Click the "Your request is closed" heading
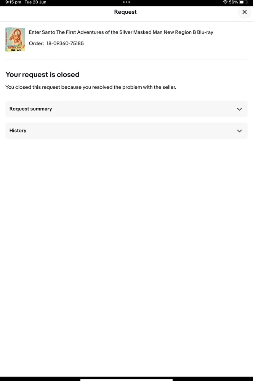Image resolution: width=253 pixels, height=381 pixels. pos(42,75)
